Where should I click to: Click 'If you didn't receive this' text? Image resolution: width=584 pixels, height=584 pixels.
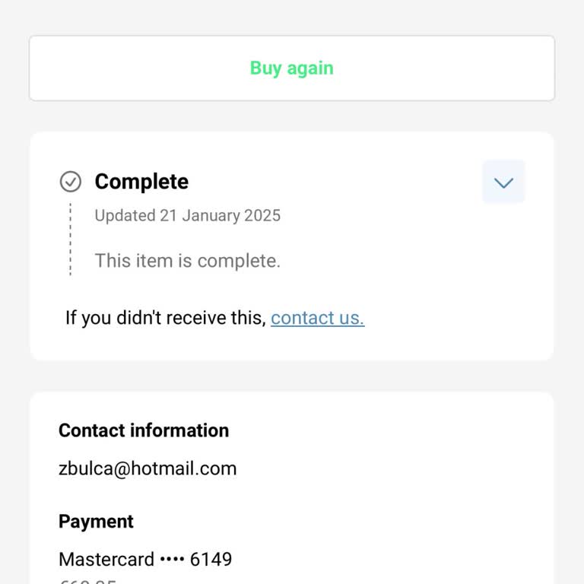(x=165, y=318)
